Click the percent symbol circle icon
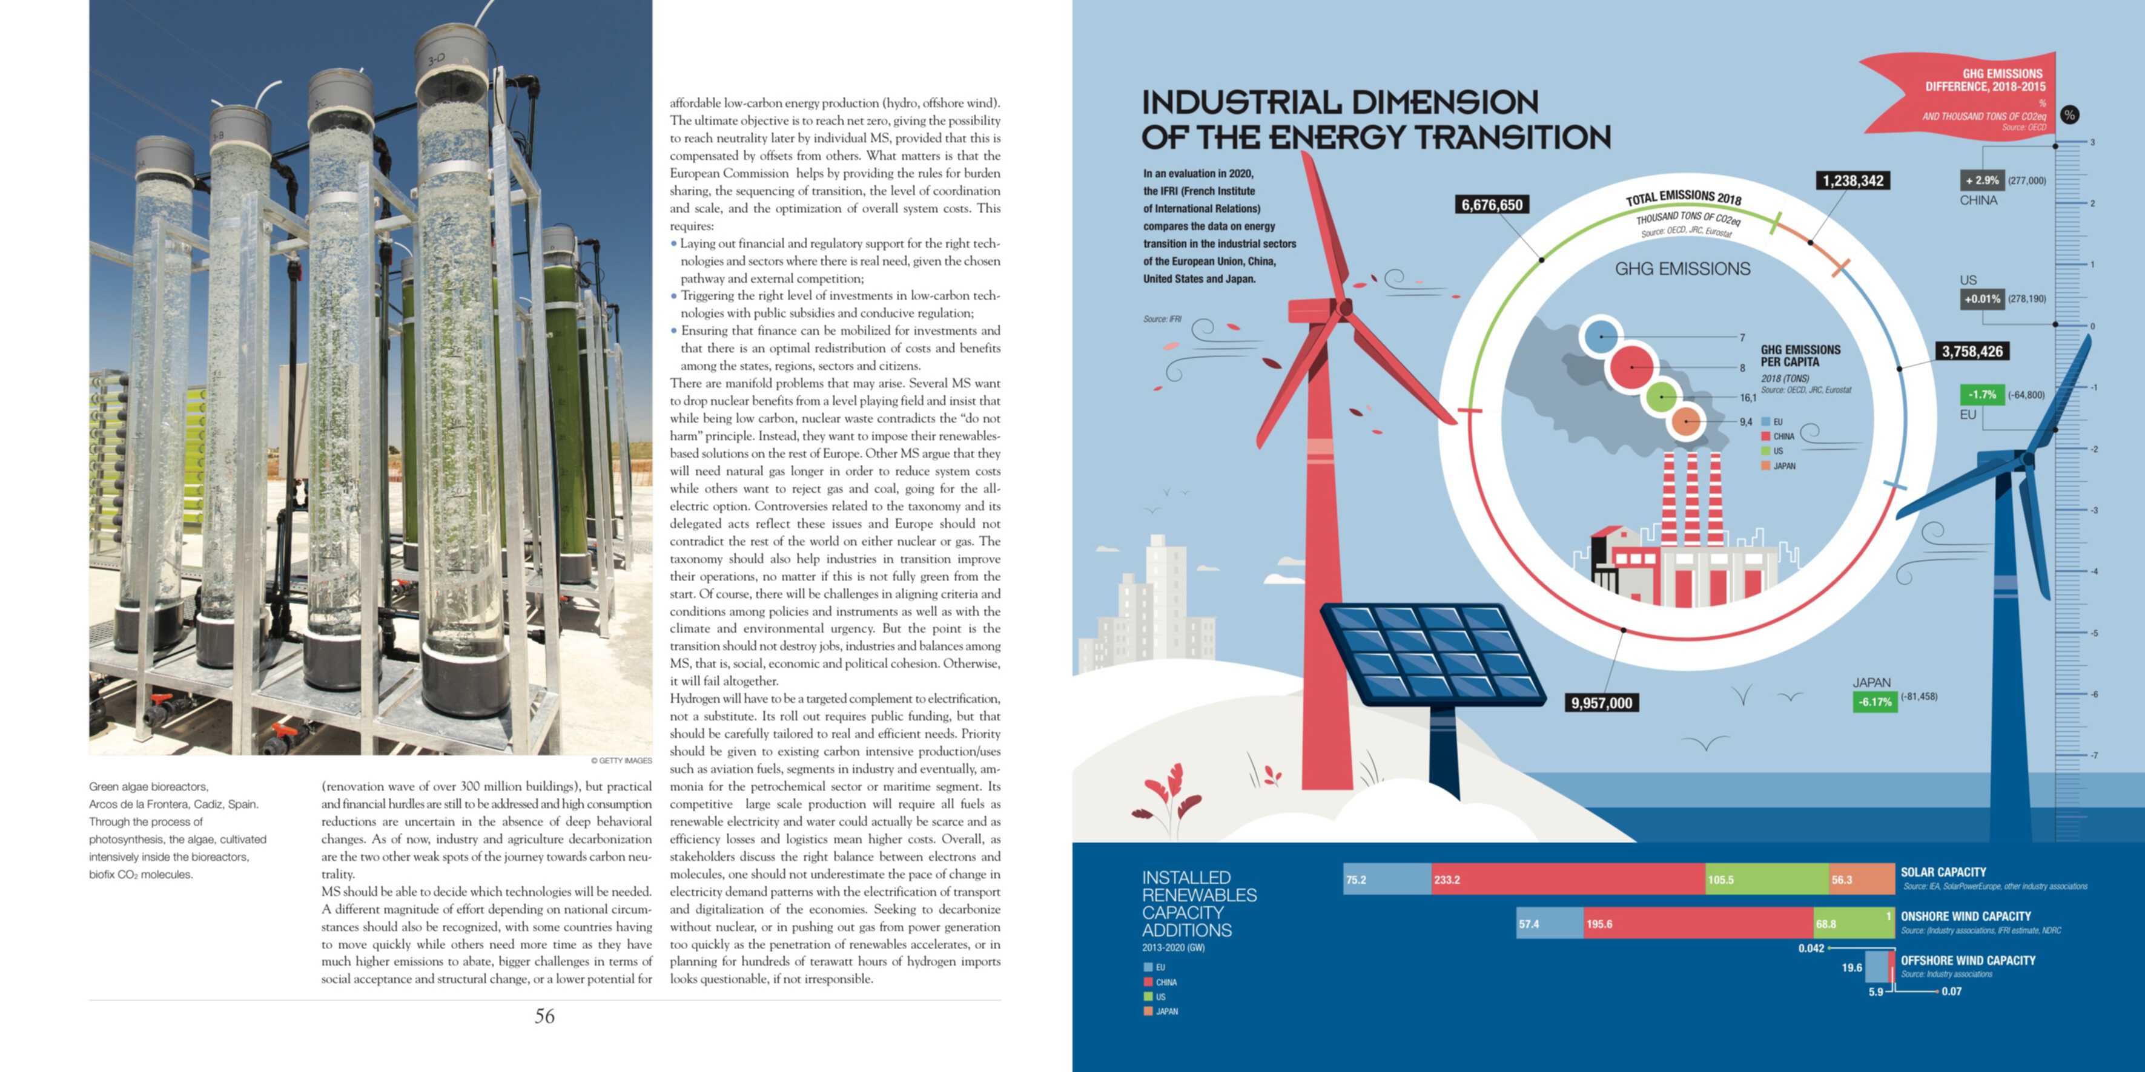This screenshot has height=1072, width=2145. pos(2070,115)
